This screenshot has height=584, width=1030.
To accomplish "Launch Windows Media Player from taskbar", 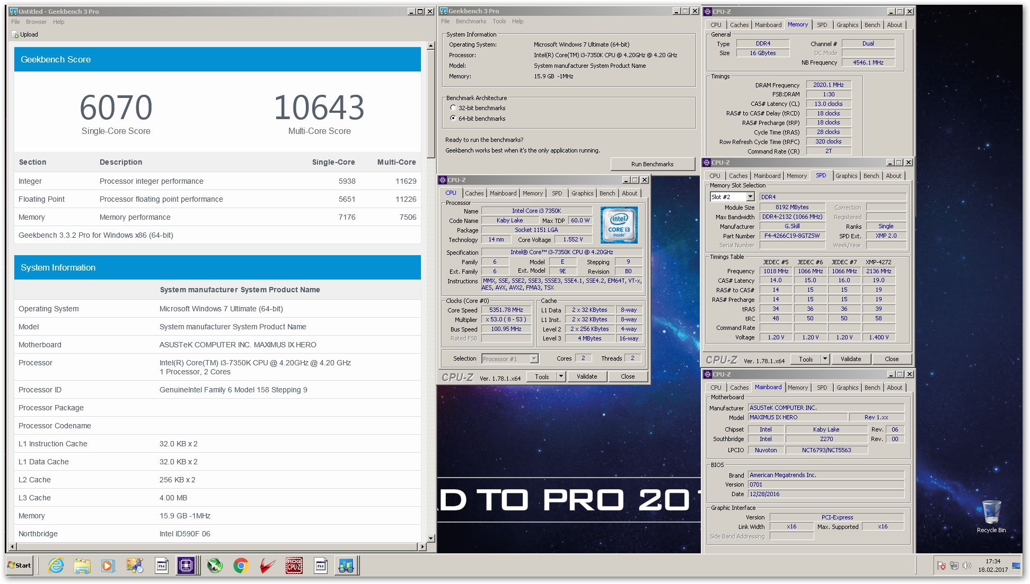I will tap(108, 565).
